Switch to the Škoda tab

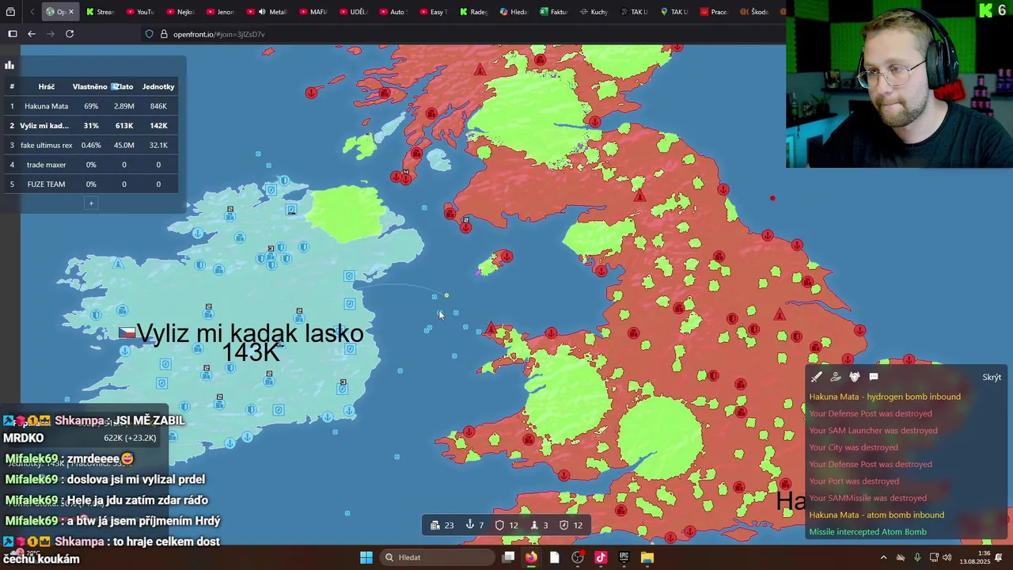pyautogui.click(x=754, y=12)
